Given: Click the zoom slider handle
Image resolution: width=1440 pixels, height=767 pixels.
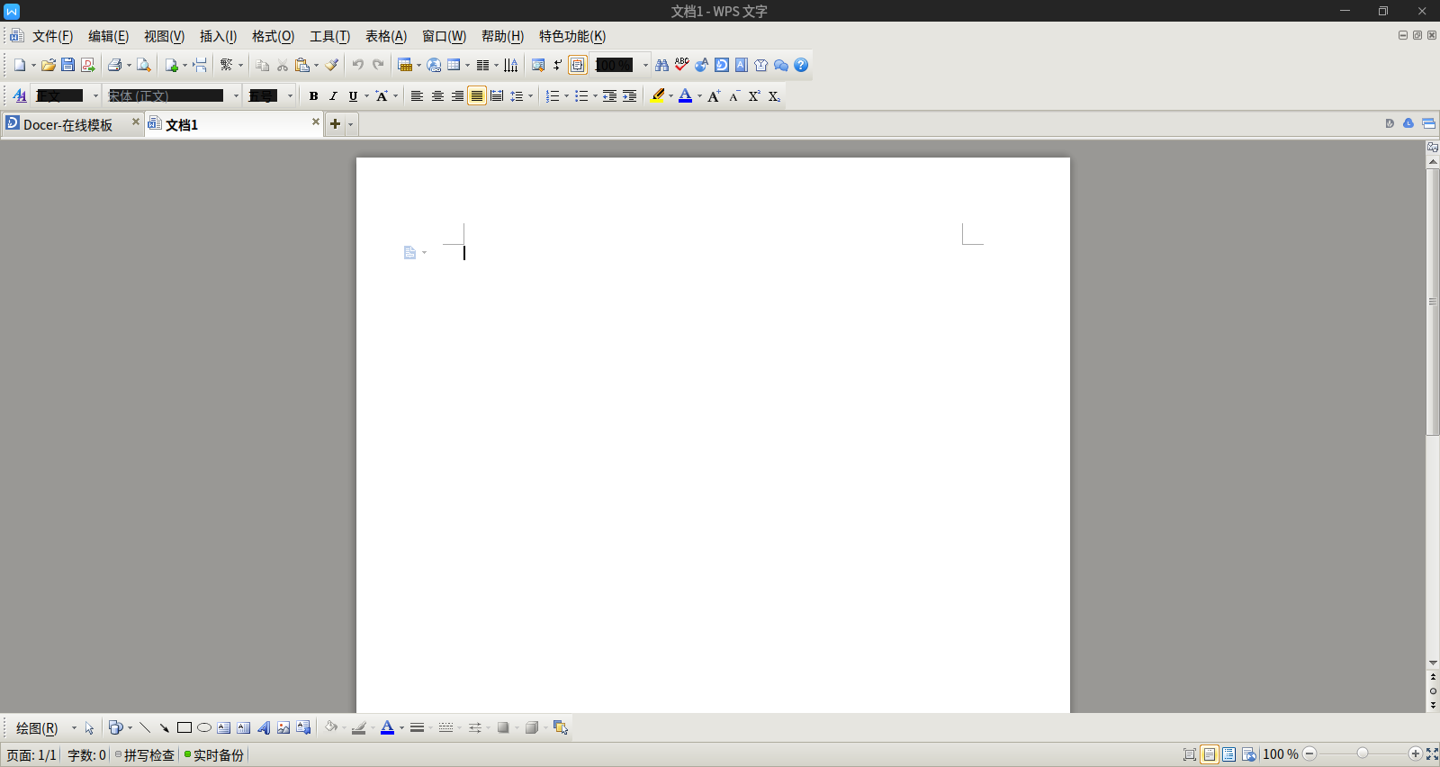Looking at the screenshot, I should (1363, 753).
